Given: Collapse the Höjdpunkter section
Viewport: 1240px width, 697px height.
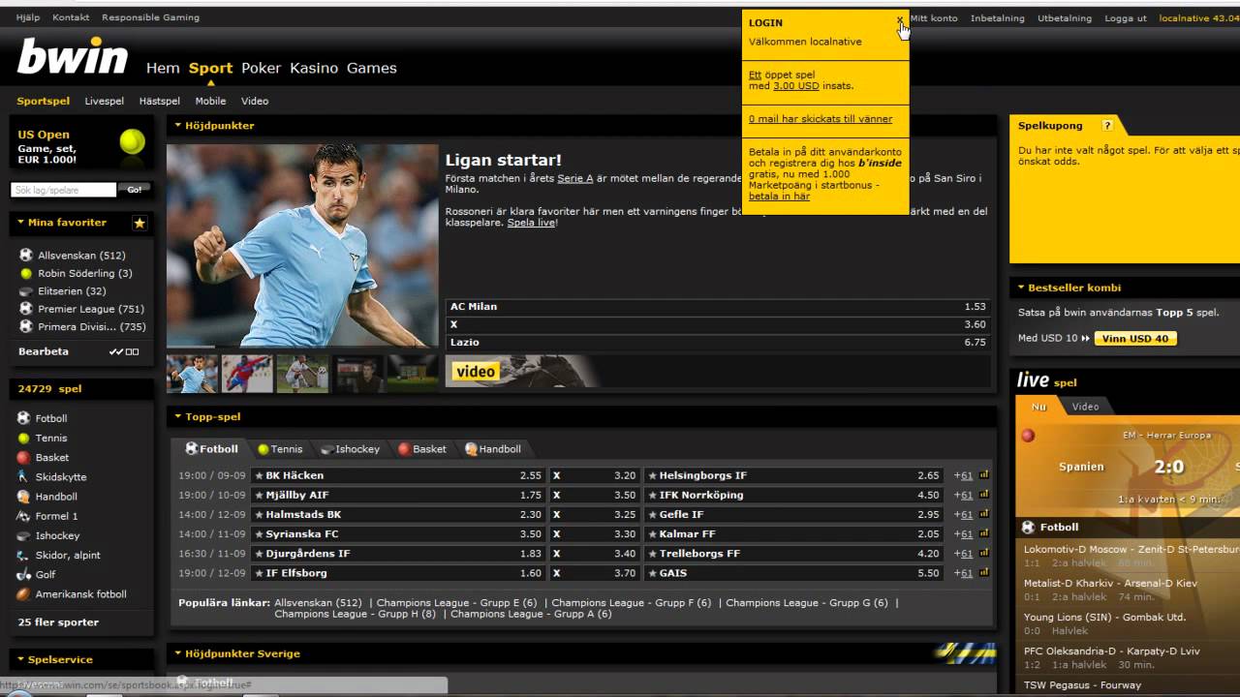Looking at the screenshot, I should point(177,125).
